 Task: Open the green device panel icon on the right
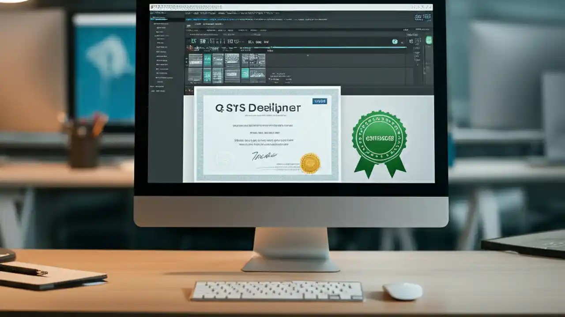[x=429, y=41]
